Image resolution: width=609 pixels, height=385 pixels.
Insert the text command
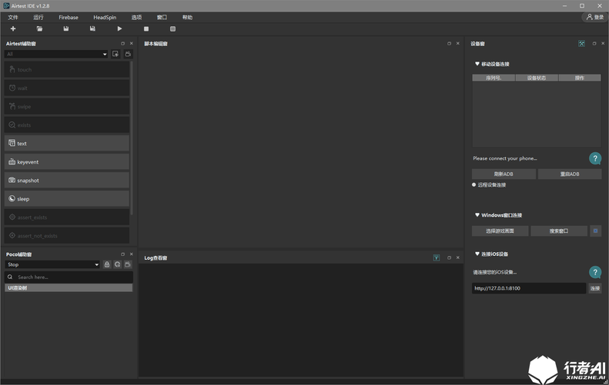[x=67, y=143]
